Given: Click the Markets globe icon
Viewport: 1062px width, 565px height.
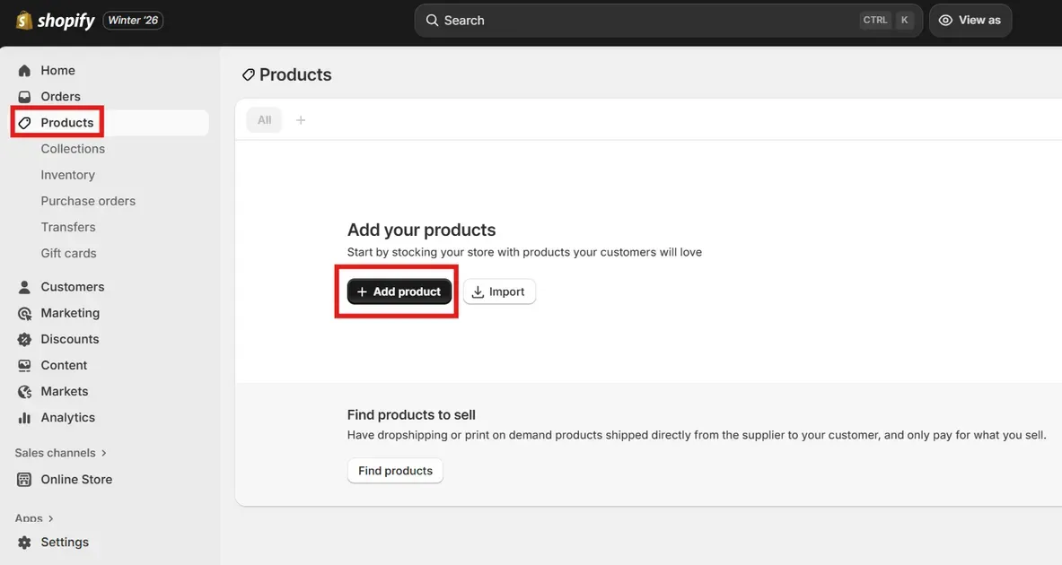Looking at the screenshot, I should (23, 391).
